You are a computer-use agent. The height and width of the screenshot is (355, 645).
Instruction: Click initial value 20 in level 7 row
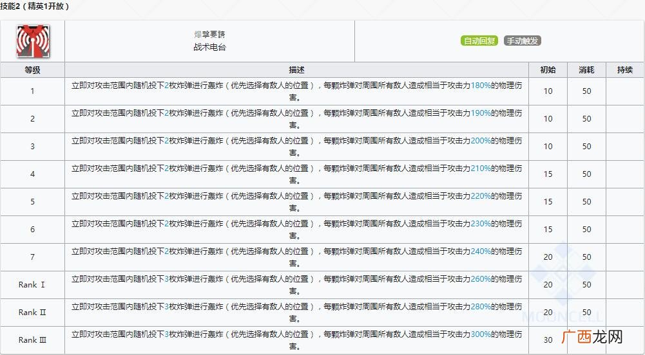[x=548, y=257]
